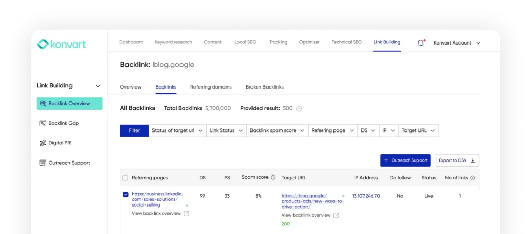
Task: Open external link icon under LinkedIn referring page
Action: point(186,214)
